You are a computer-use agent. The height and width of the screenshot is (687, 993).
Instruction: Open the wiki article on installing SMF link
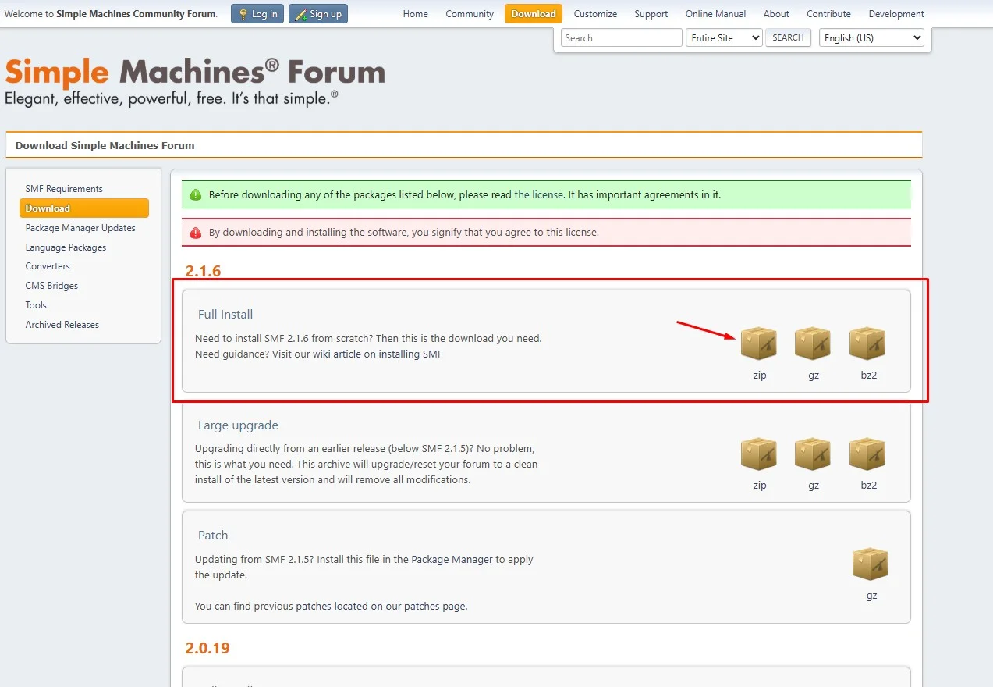[x=378, y=354]
